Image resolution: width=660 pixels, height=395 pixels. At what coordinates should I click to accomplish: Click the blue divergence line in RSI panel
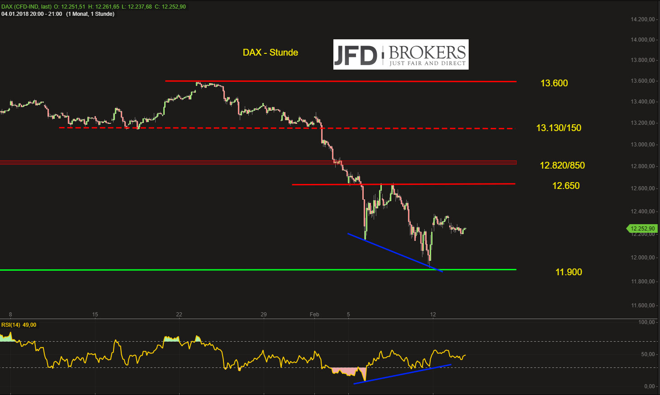point(402,374)
